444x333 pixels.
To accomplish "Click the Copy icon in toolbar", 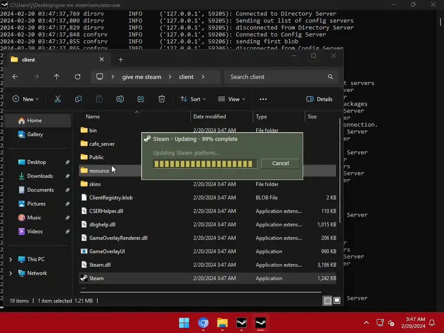I will pyautogui.click(x=78, y=99).
